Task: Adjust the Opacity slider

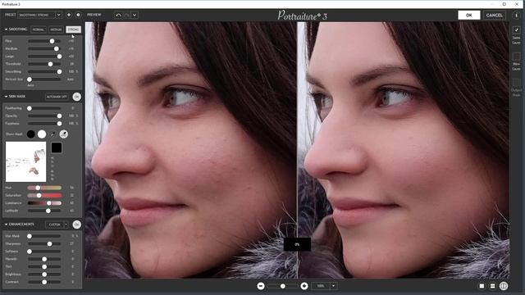Action: (x=44, y=116)
